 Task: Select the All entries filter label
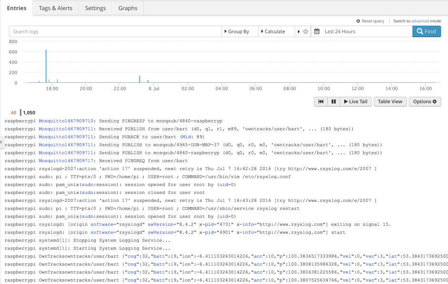point(13,113)
